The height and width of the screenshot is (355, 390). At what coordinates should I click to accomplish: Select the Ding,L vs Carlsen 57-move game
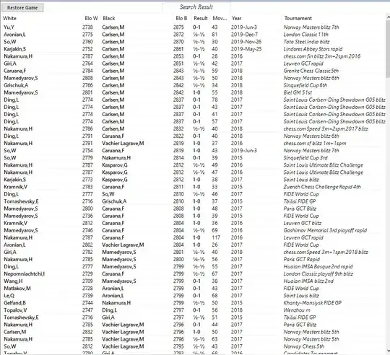(193, 121)
